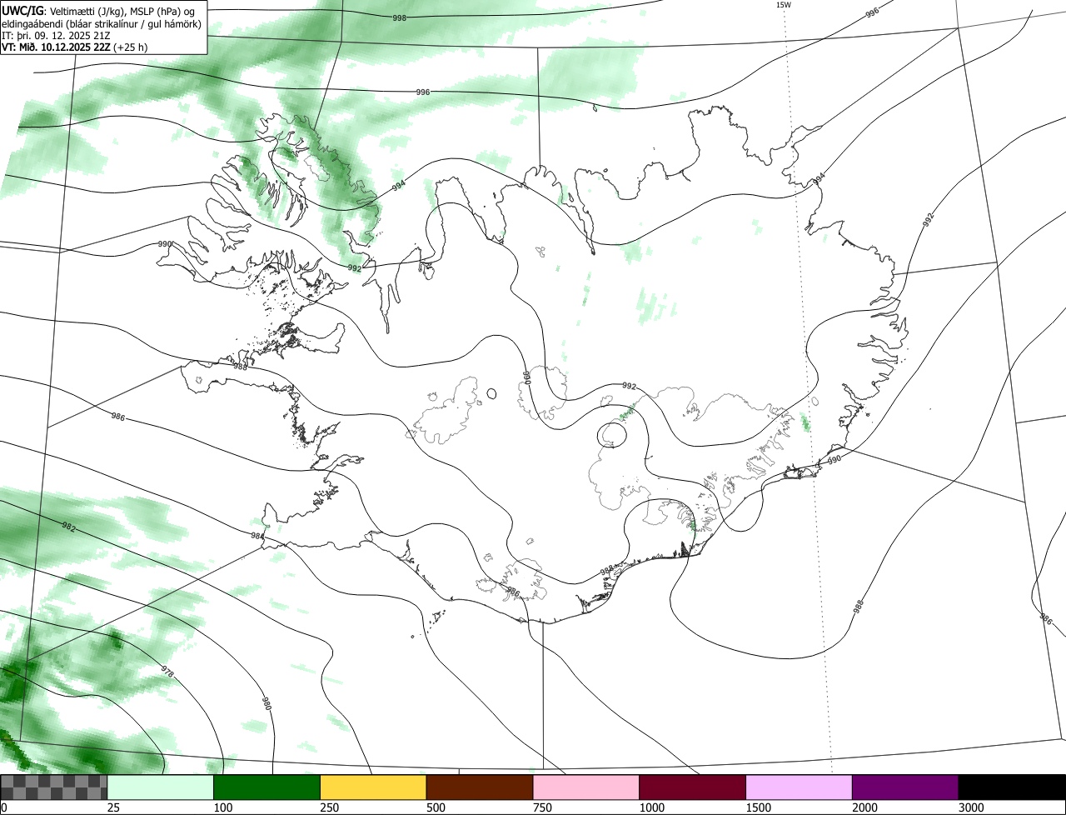Image resolution: width=1066 pixels, height=815 pixels.
Task: Pick the purple 2000–3000 legend swatch
Action: (905, 787)
